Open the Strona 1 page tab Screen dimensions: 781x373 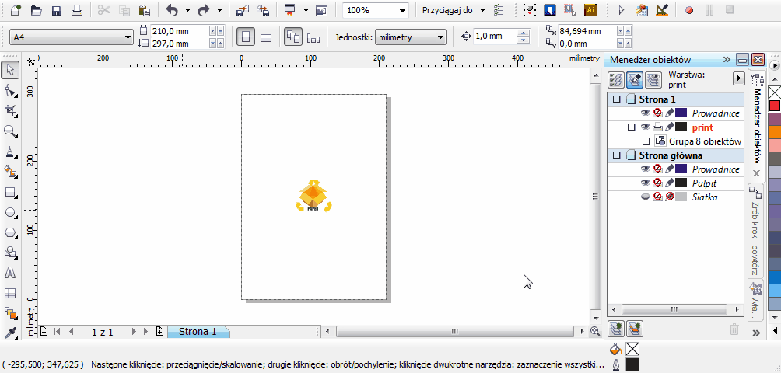click(x=198, y=332)
